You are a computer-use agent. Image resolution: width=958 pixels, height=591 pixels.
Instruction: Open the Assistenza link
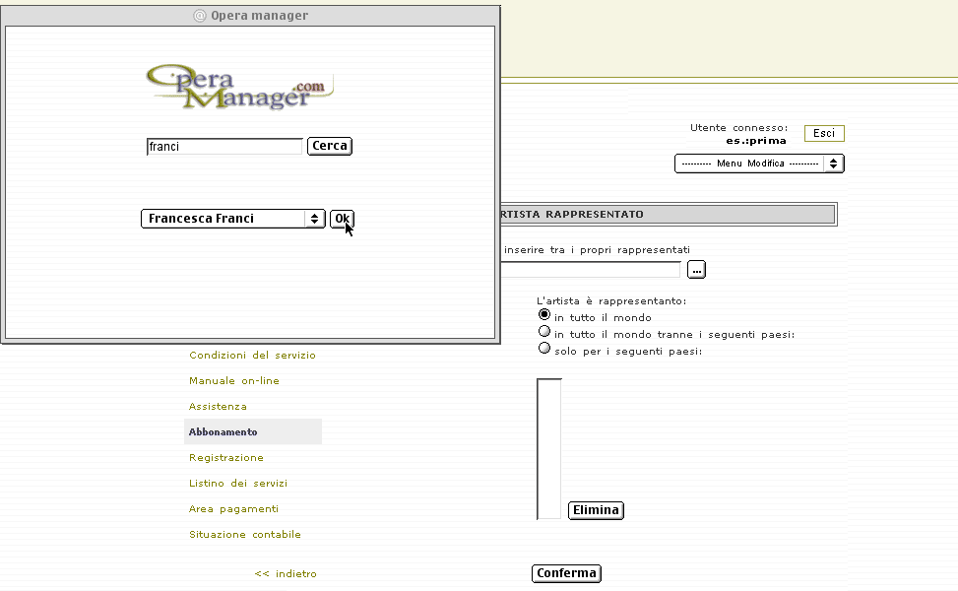(x=218, y=407)
